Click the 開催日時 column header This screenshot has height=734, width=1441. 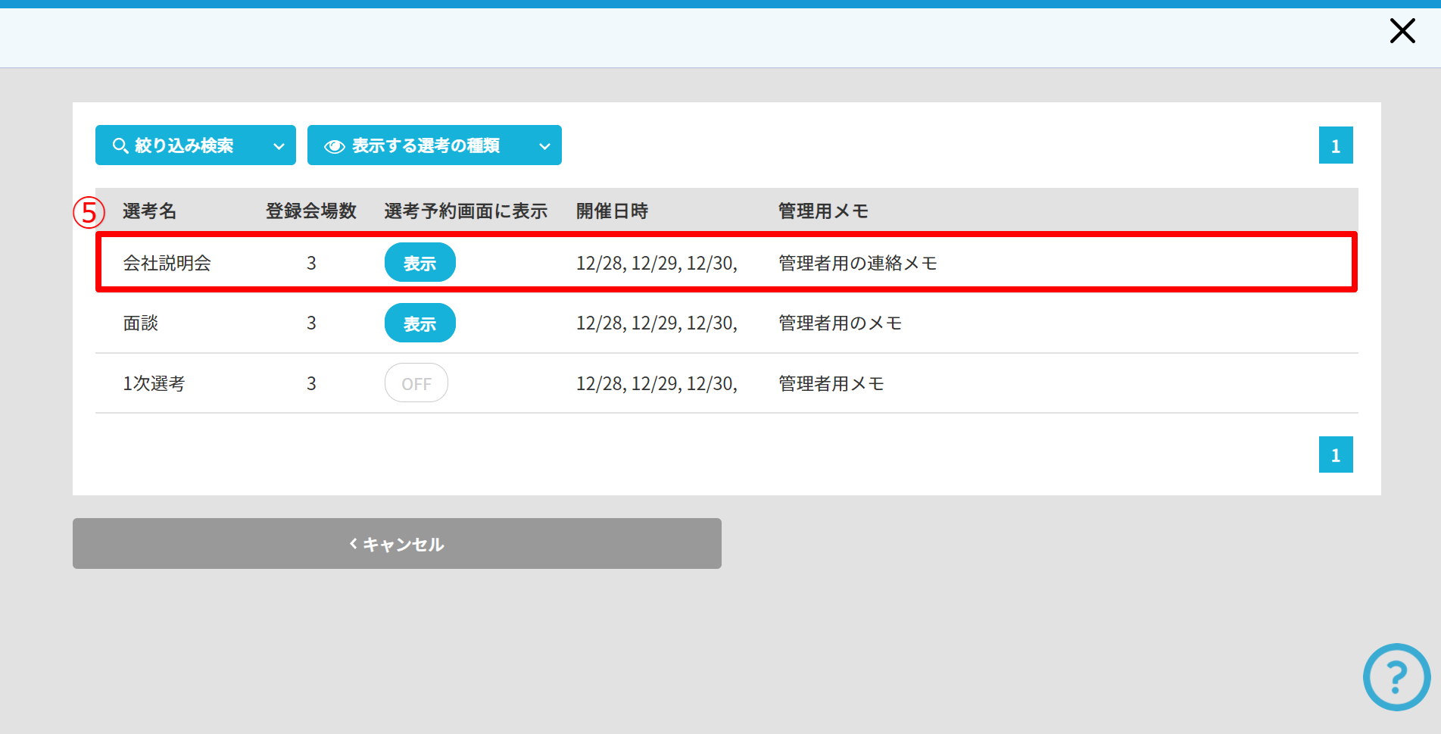tap(612, 211)
